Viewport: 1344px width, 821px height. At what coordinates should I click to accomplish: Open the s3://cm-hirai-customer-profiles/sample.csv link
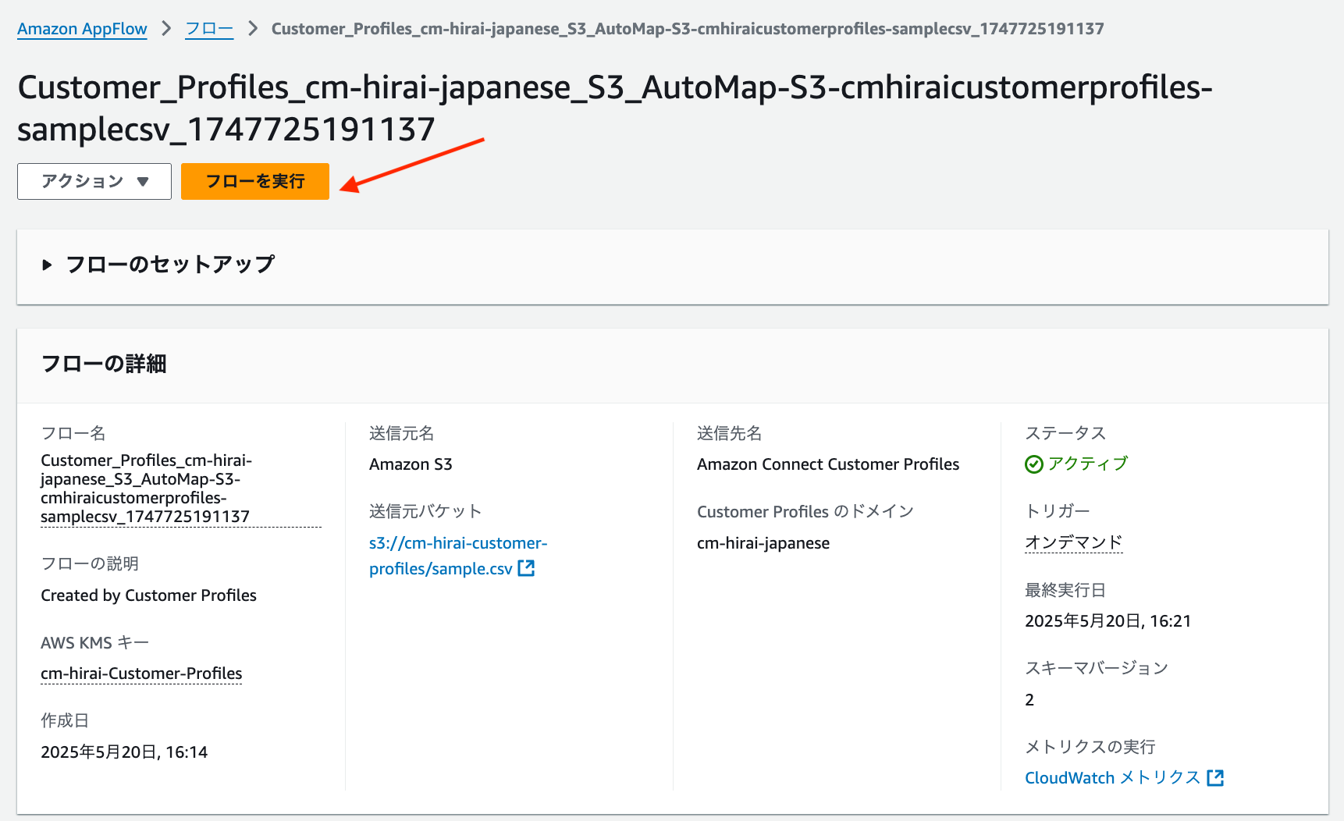(457, 556)
